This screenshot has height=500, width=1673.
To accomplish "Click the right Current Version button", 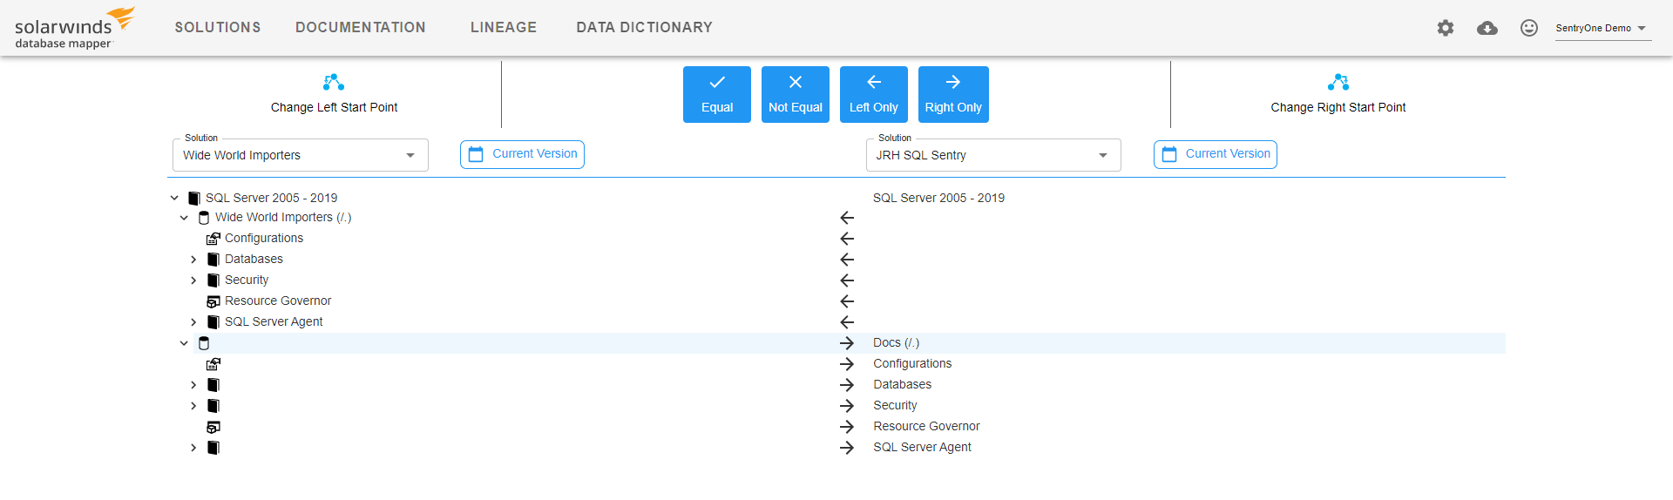I will (x=1216, y=154).
